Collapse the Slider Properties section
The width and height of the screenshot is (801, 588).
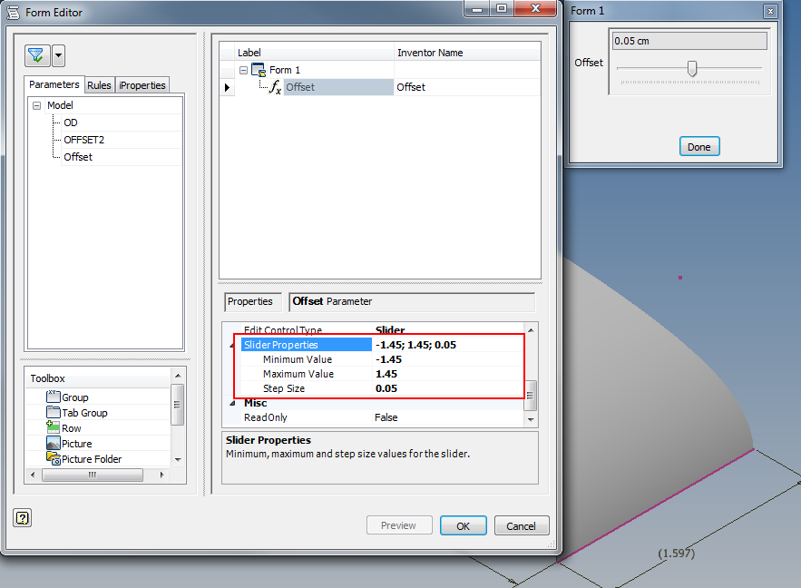pyautogui.click(x=232, y=346)
